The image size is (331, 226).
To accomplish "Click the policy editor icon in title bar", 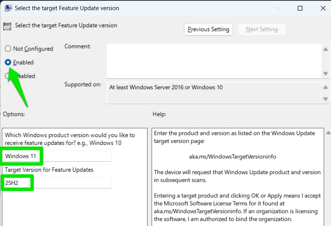I will click(8, 8).
